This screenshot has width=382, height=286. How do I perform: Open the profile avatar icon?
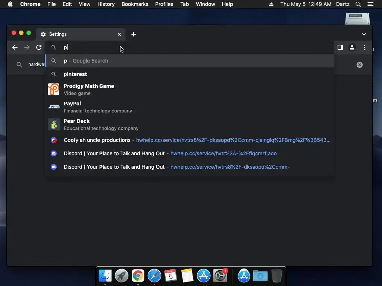(352, 47)
